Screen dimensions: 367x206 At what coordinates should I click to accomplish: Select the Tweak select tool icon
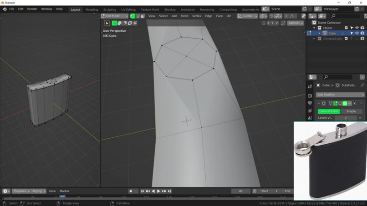click(107, 23)
